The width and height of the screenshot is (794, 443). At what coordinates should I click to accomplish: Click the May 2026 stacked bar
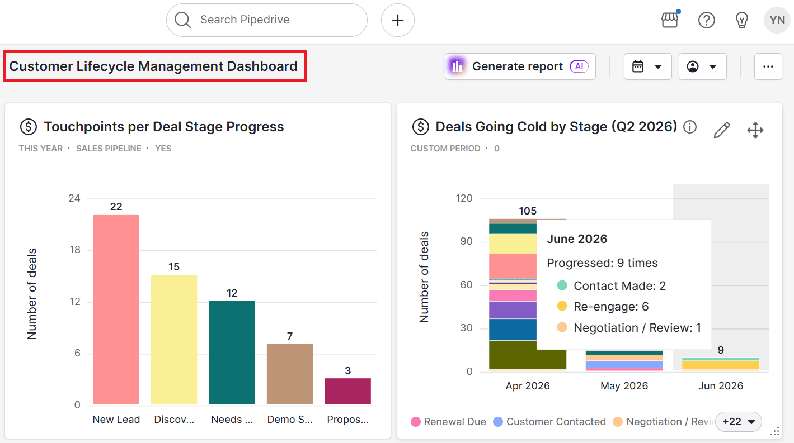(624, 360)
